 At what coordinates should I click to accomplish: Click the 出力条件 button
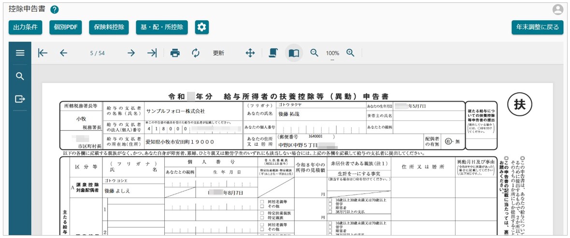pyautogui.click(x=26, y=28)
